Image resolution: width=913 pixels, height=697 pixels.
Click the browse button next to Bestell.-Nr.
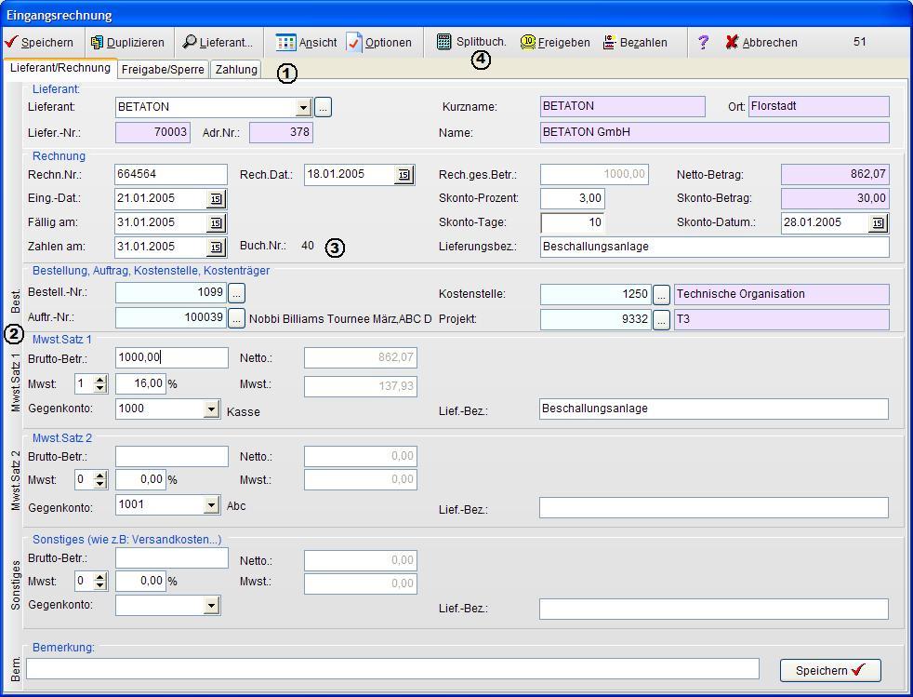pos(236,293)
